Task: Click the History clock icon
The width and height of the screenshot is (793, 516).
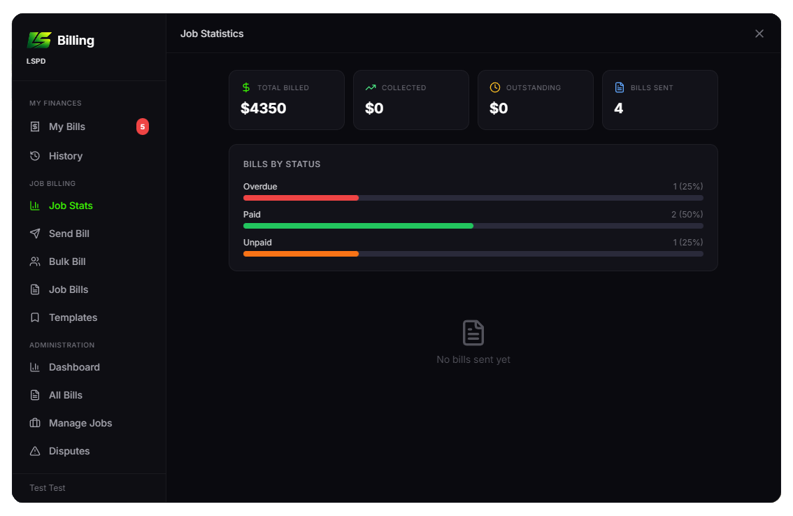Action: [x=35, y=156]
